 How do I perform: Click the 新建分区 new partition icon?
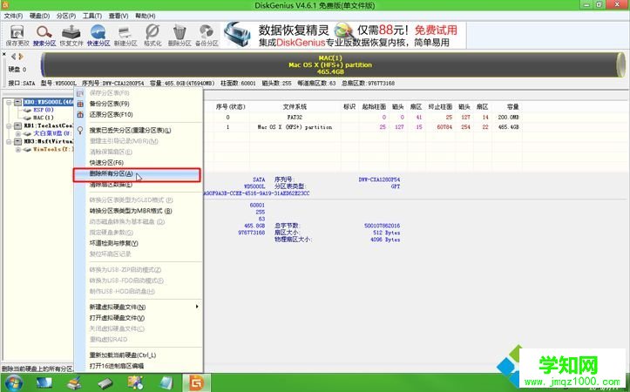(x=125, y=35)
